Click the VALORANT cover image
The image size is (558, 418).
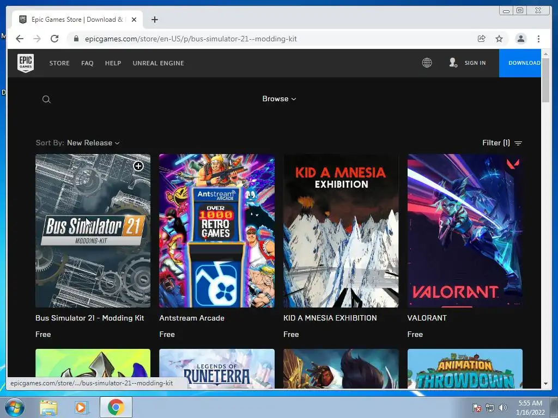click(465, 231)
